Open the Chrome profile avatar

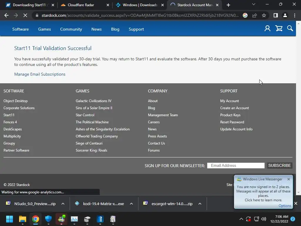tap(285, 15)
